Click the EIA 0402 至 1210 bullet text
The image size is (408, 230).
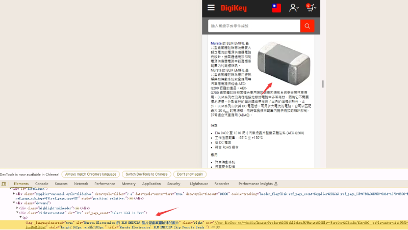click(x=260, y=133)
